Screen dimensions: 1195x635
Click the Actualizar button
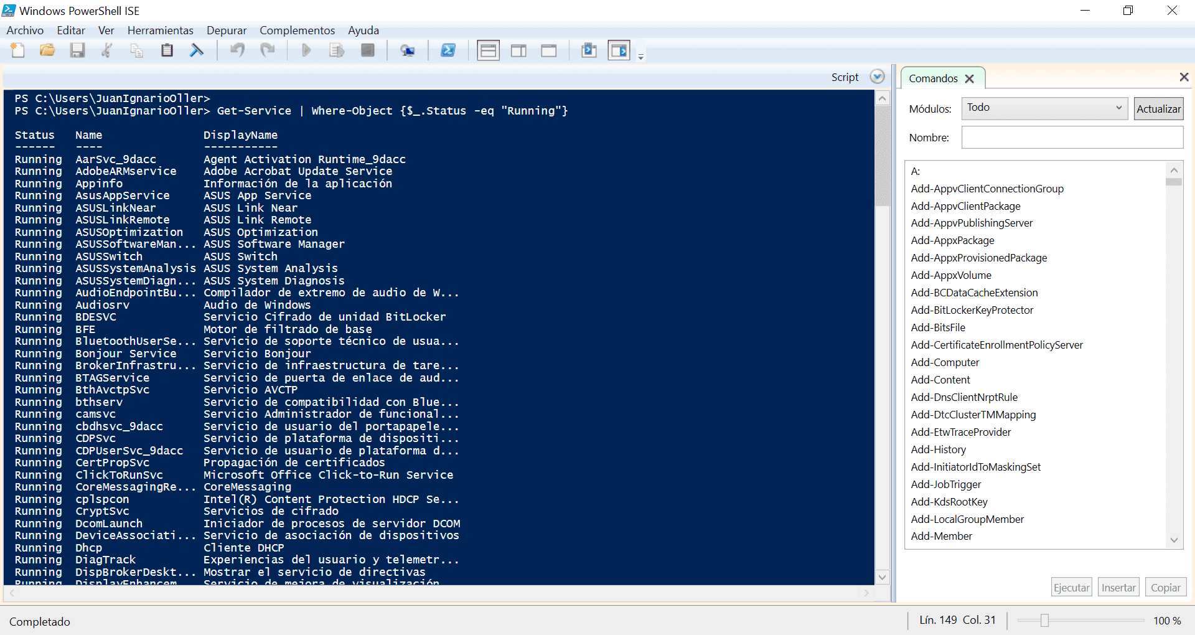click(1158, 109)
